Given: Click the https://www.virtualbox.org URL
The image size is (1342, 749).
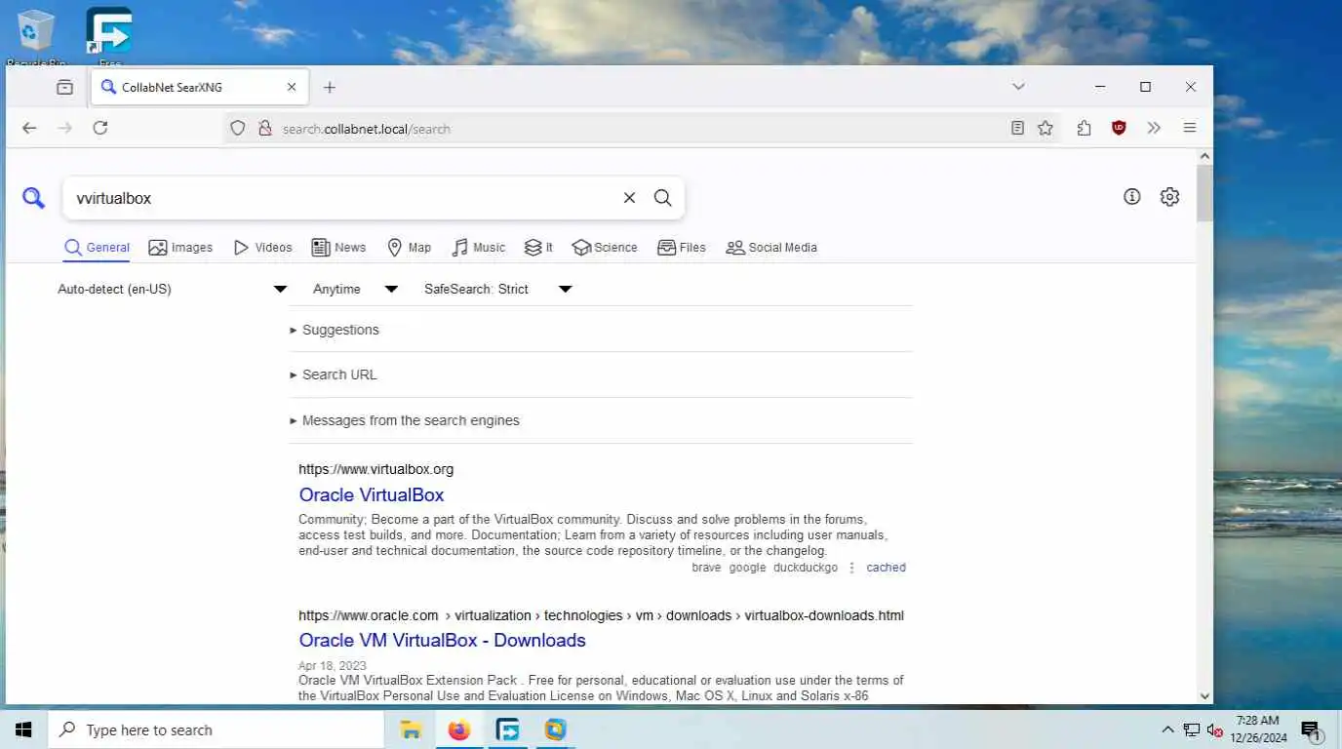Looking at the screenshot, I should (x=375, y=469).
